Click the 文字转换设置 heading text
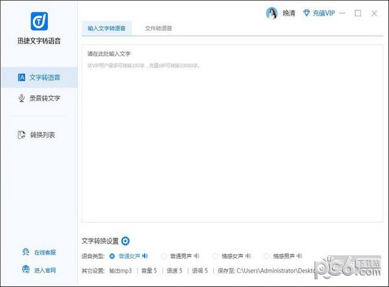 pyautogui.click(x=100, y=241)
